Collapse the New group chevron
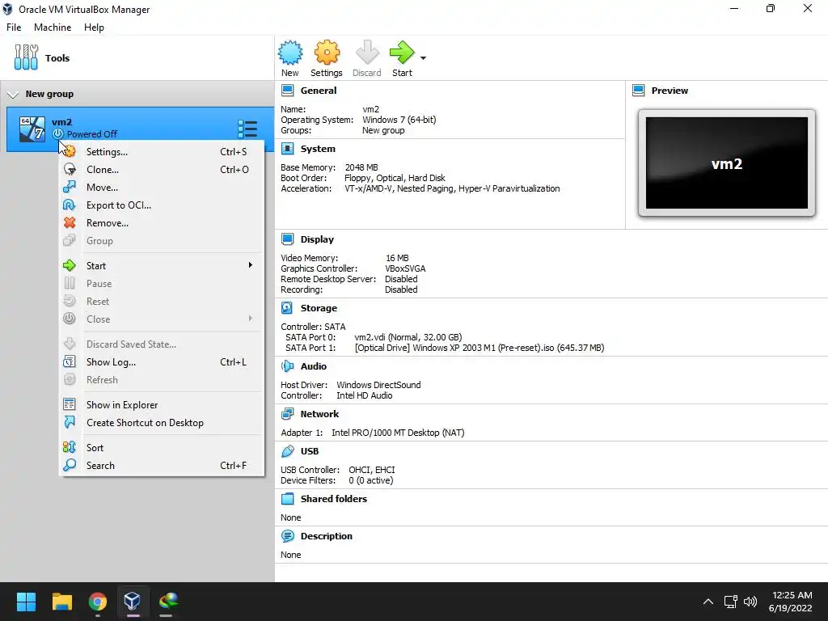Screen dimensions: 828x621 (x=13, y=95)
